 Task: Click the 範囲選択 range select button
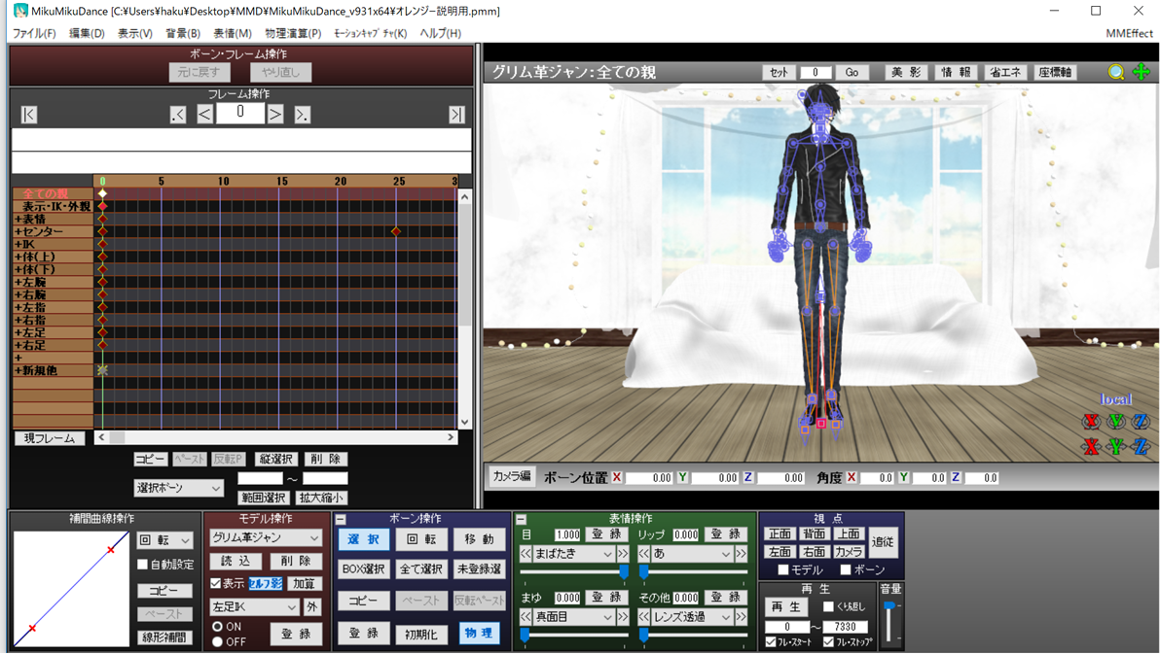263,498
